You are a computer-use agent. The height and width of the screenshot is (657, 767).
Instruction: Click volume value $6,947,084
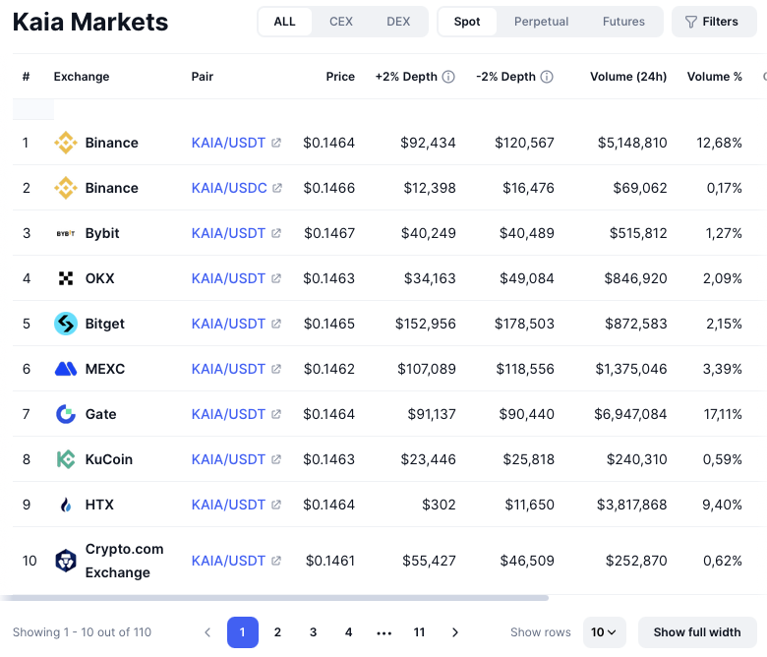click(630, 414)
